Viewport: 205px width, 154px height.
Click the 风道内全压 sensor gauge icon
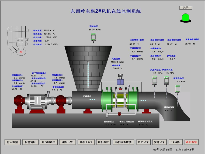[154, 80]
